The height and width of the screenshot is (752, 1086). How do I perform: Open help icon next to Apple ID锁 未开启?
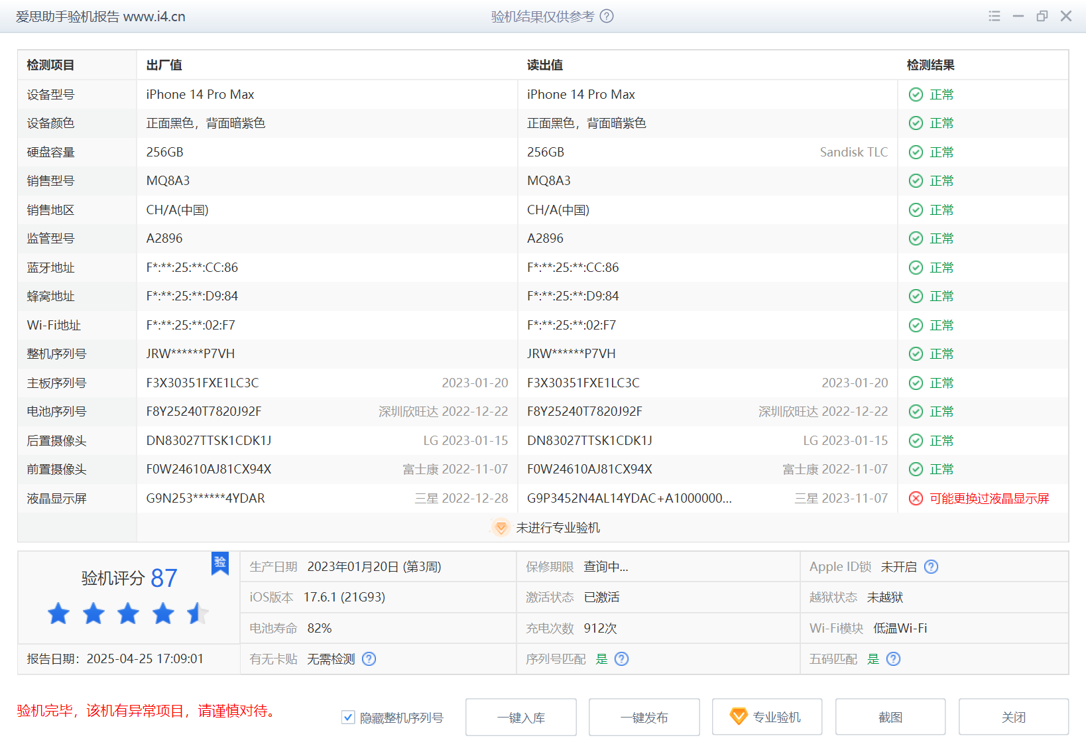931,566
